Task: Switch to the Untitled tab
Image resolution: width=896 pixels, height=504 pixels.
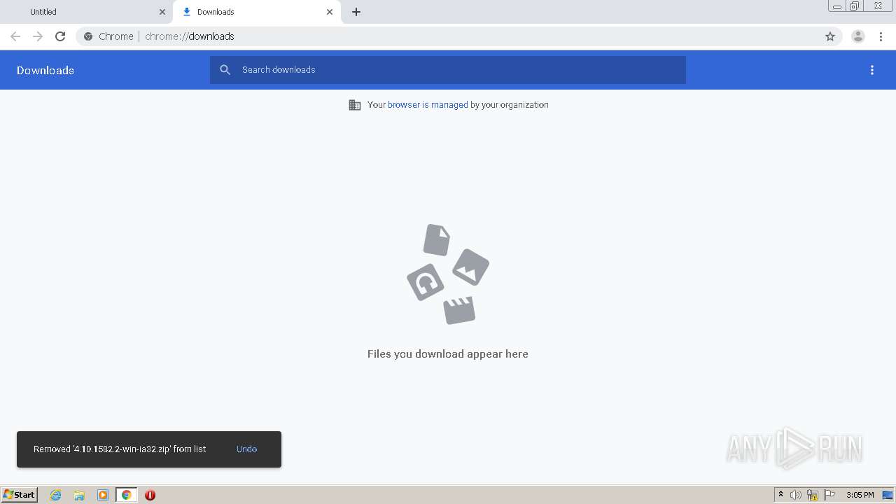Action: [86, 12]
